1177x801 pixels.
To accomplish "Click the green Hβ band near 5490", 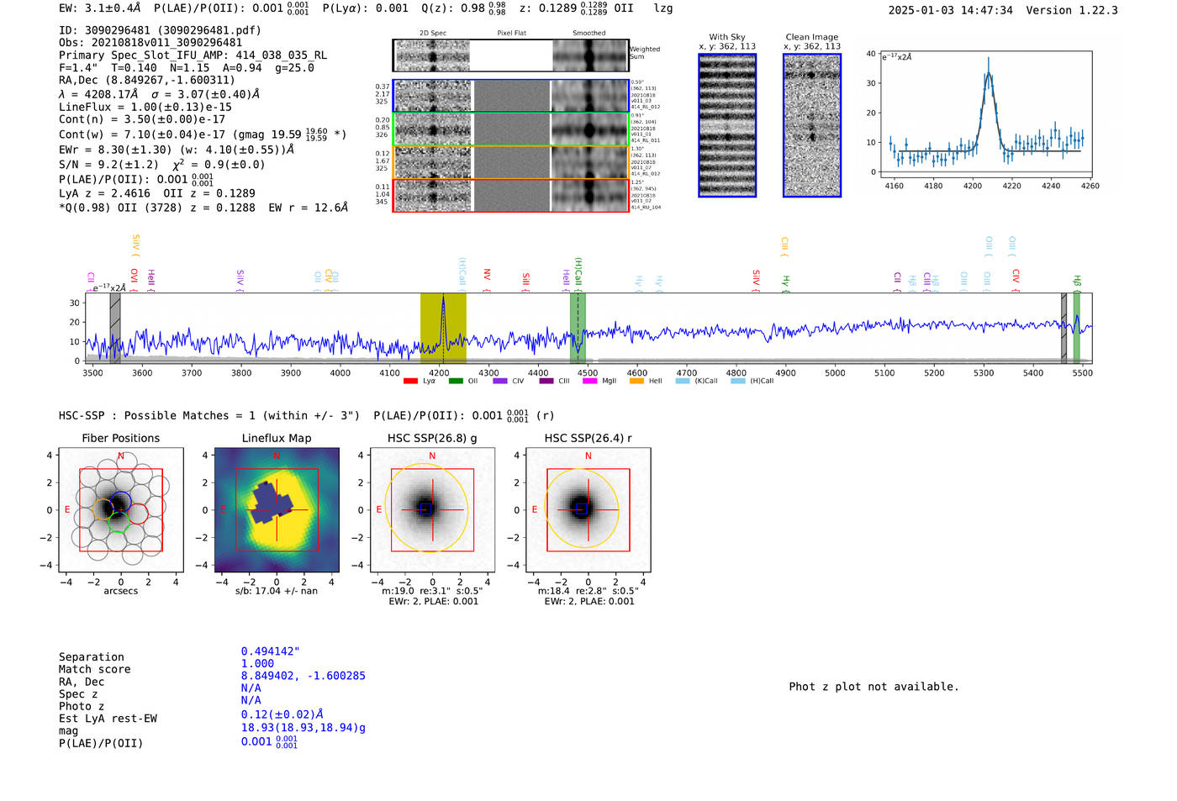I will [x=1076, y=328].
